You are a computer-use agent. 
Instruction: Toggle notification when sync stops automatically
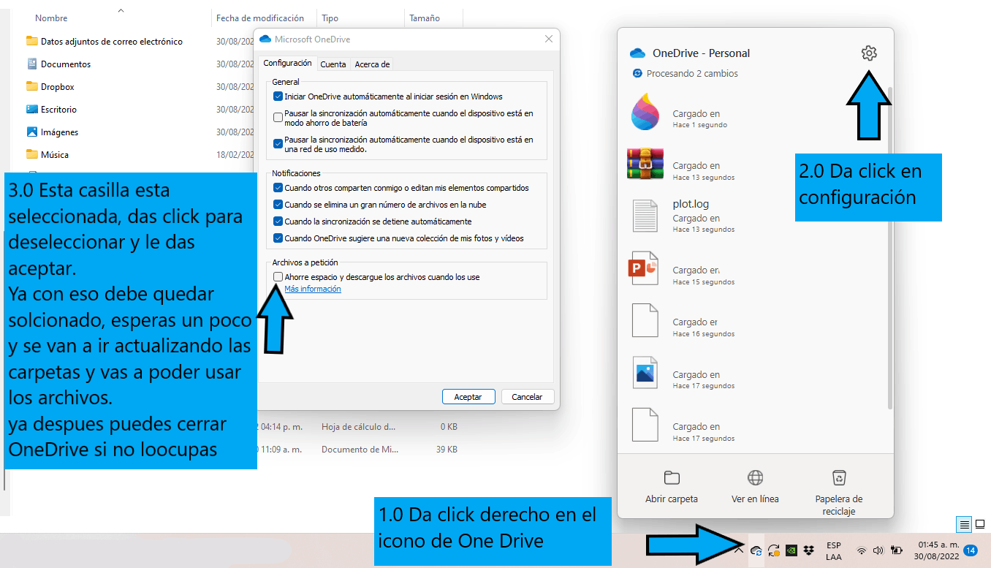[278, 221]
